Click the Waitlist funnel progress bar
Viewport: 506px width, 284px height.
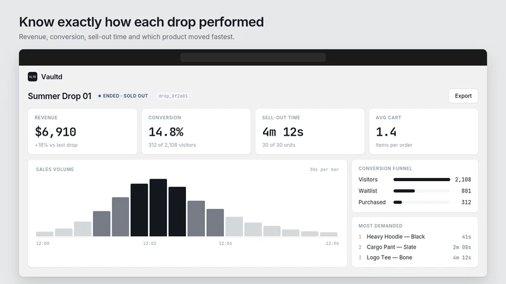pyautogui.click(x=422, y=191)
